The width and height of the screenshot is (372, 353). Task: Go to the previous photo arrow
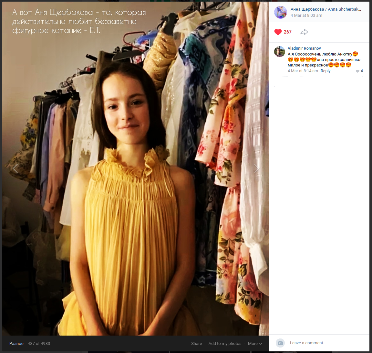(15, 168)
